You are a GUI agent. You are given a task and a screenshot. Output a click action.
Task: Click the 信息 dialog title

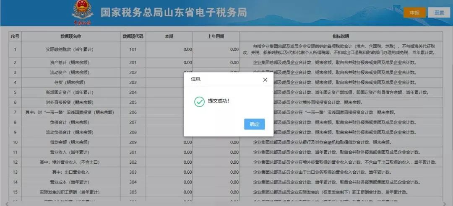[195, 79]
